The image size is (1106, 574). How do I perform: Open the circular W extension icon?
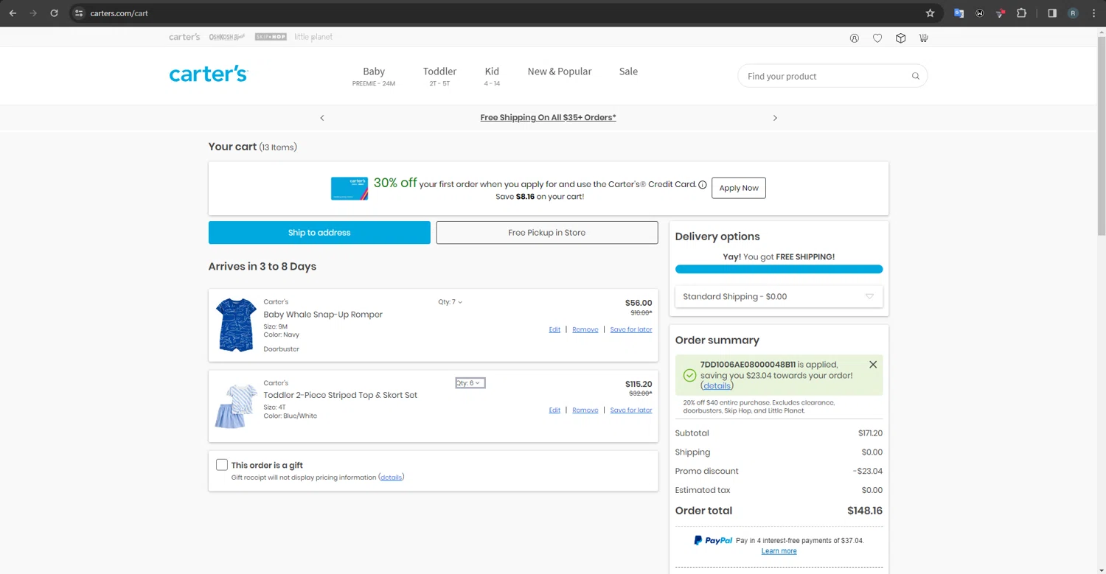coord(979,13)
